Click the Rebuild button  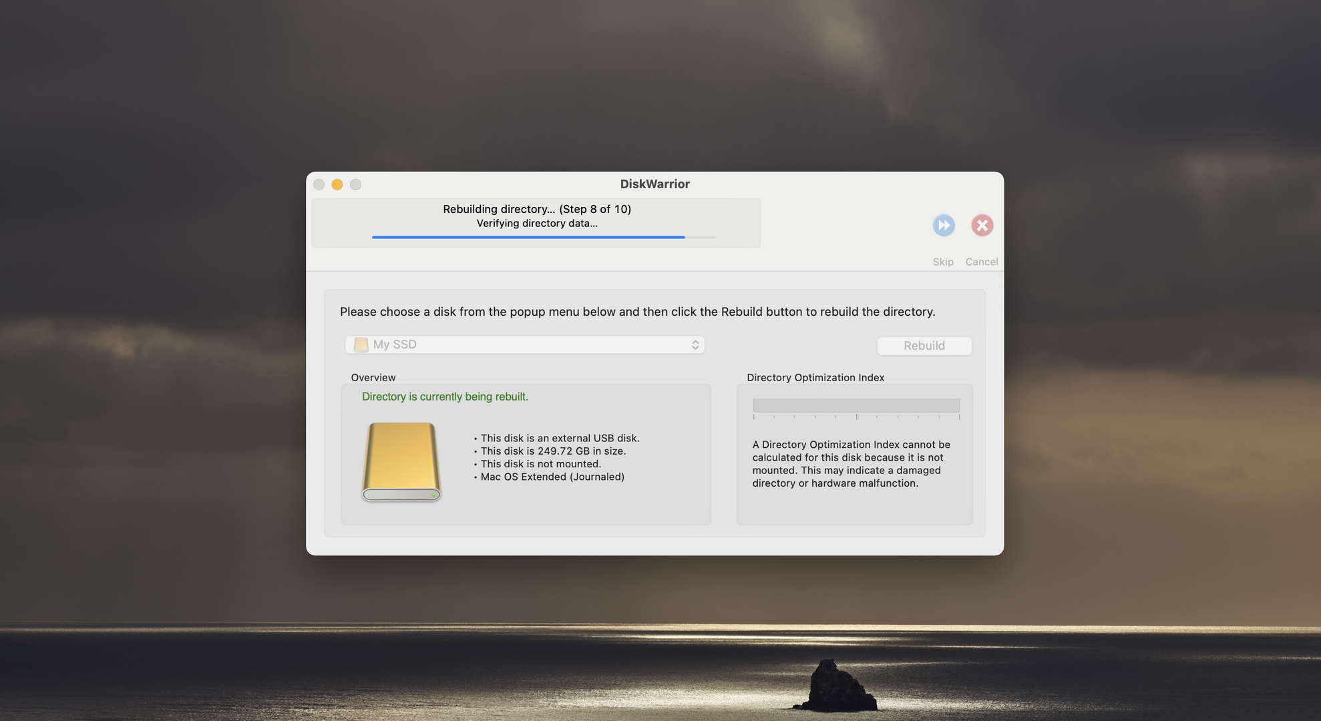pos(924,346)
